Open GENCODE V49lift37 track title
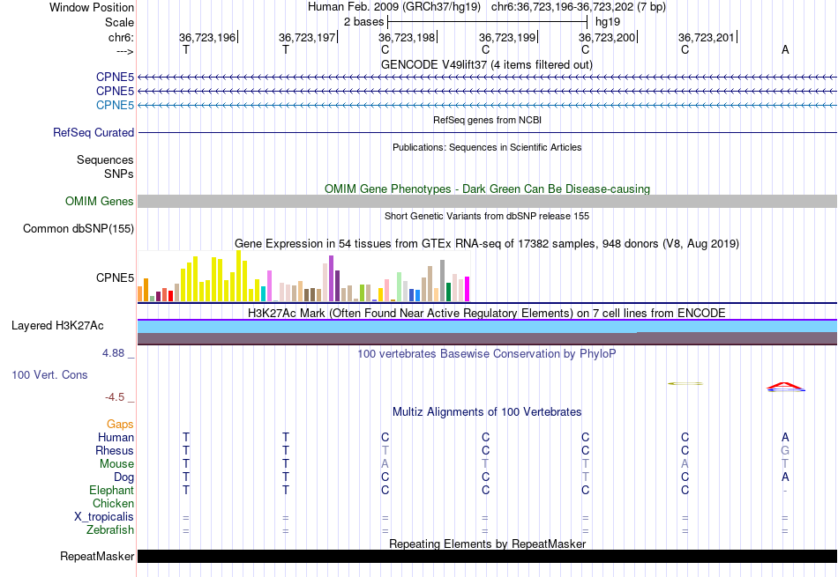838x577 pixels. [x=486, y=64]
